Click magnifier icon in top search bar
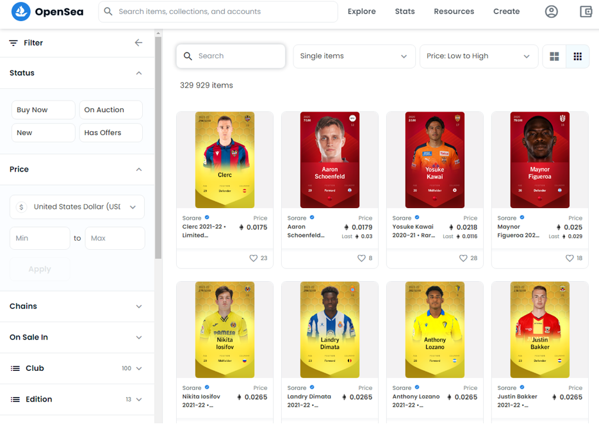This screenshot has height=431, width=599. tap(108, 12)
